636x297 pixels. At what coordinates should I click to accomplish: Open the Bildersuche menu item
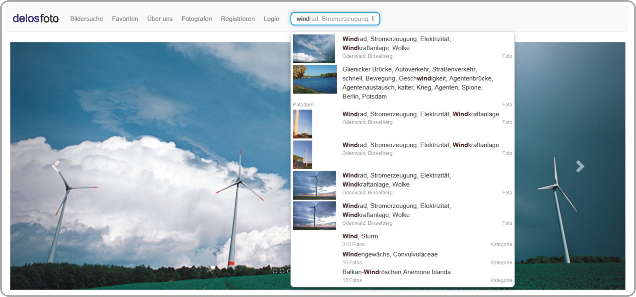click(87, 19)
